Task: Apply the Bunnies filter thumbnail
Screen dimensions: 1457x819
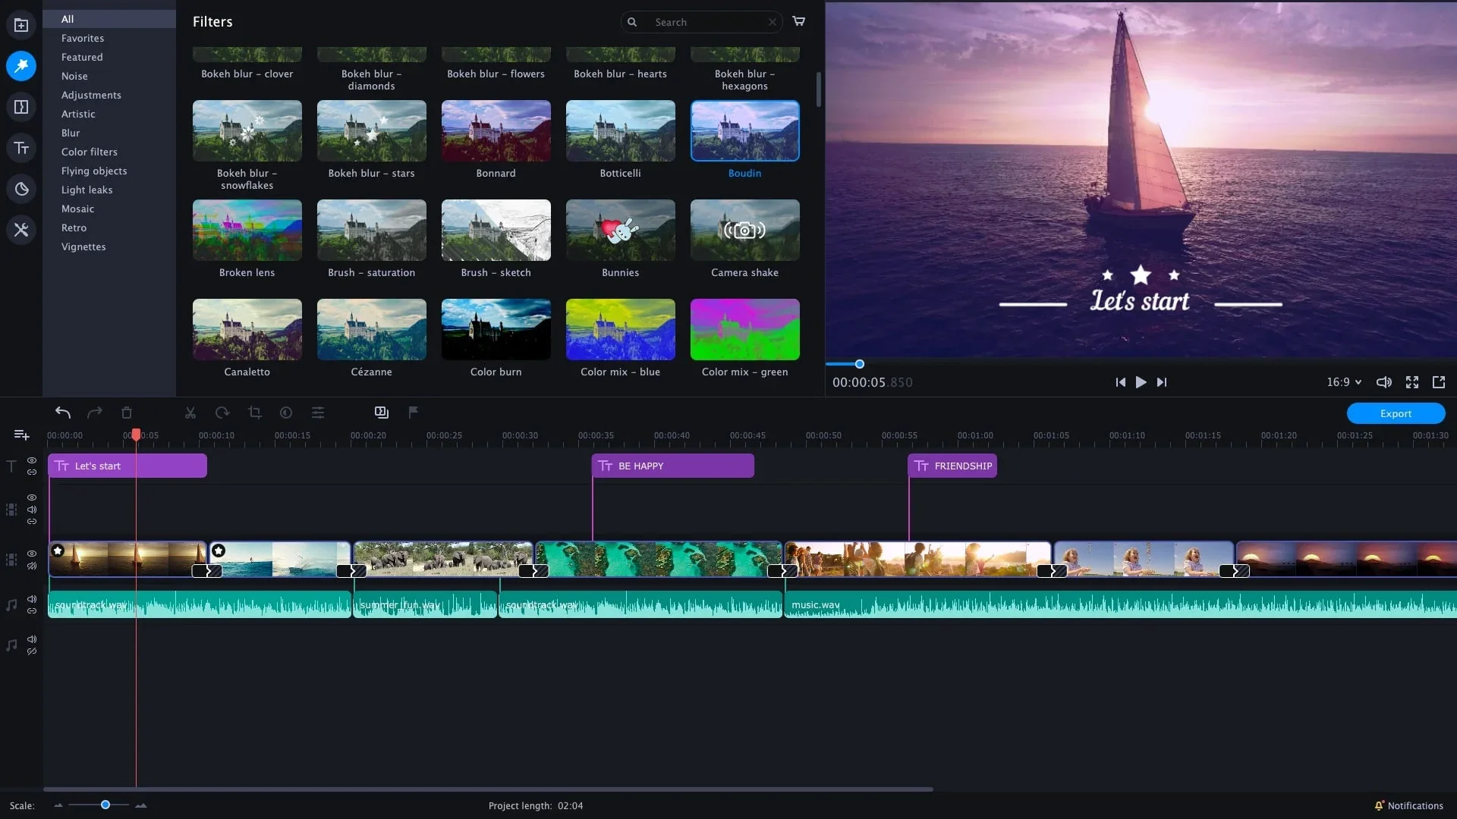Action: (620, 230)
